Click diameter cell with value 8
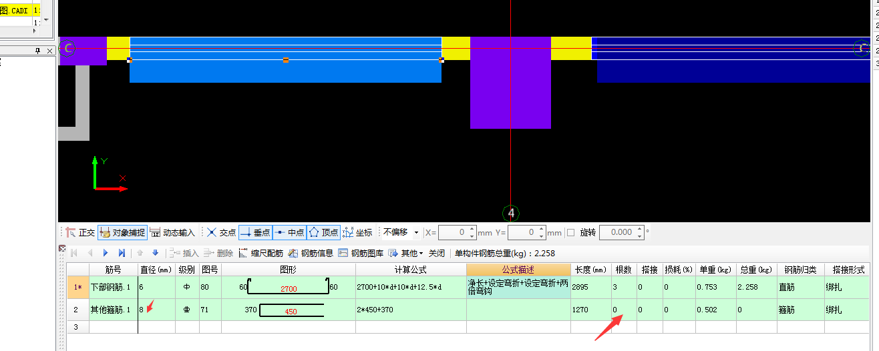Viewport: 879px width, 351px height. click(156, 310)
